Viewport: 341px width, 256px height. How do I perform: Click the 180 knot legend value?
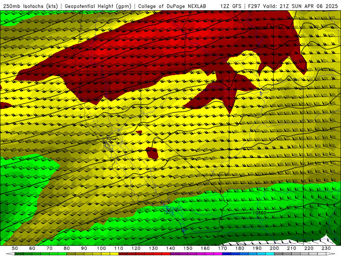[x=240, y=248]
